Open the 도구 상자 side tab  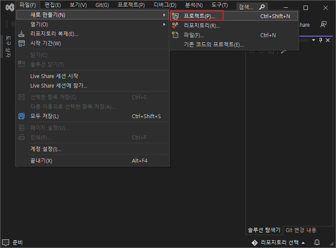pos(8,47)
